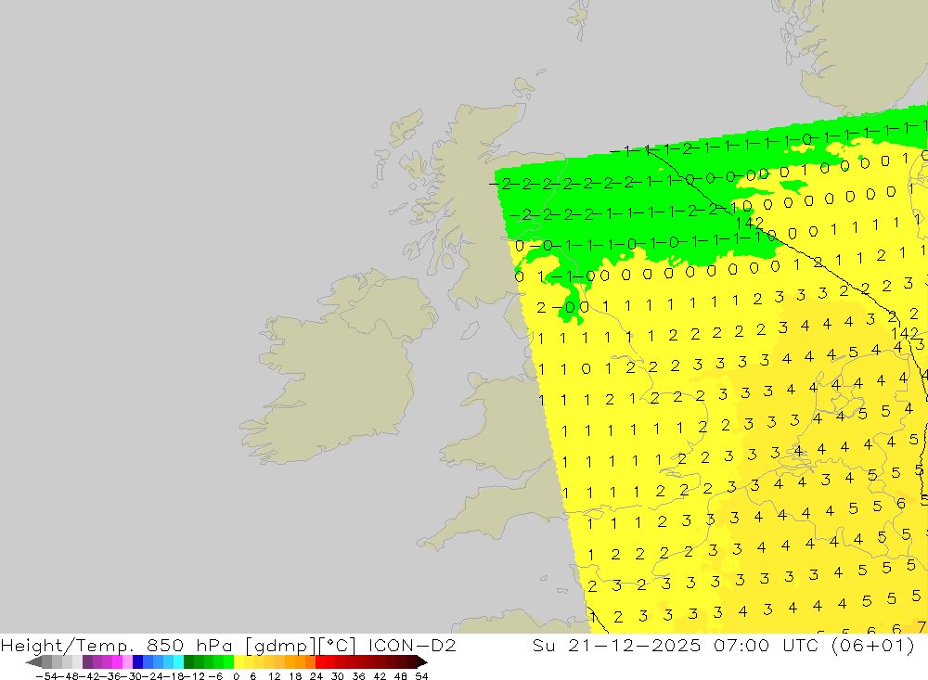
Task: Click the dark maroon right arrow of the scale
Action: 422,662
